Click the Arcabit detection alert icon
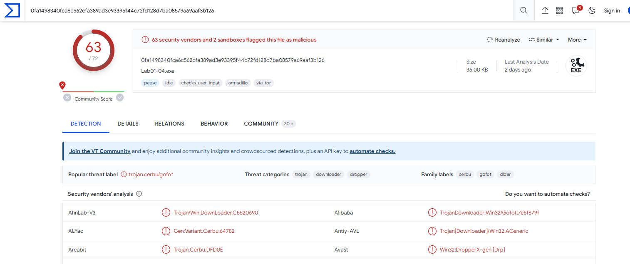This screenshot has height=264, width=630. (x=166, y=250)
